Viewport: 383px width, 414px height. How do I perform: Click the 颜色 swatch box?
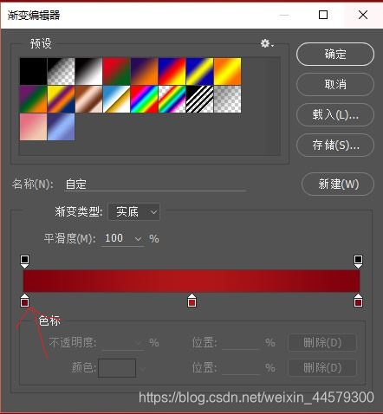(117, 368)
